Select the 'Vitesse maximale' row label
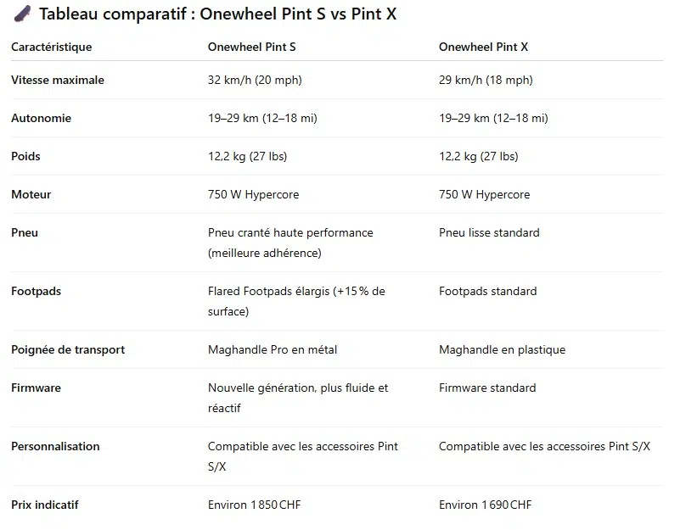 point(58,80)
